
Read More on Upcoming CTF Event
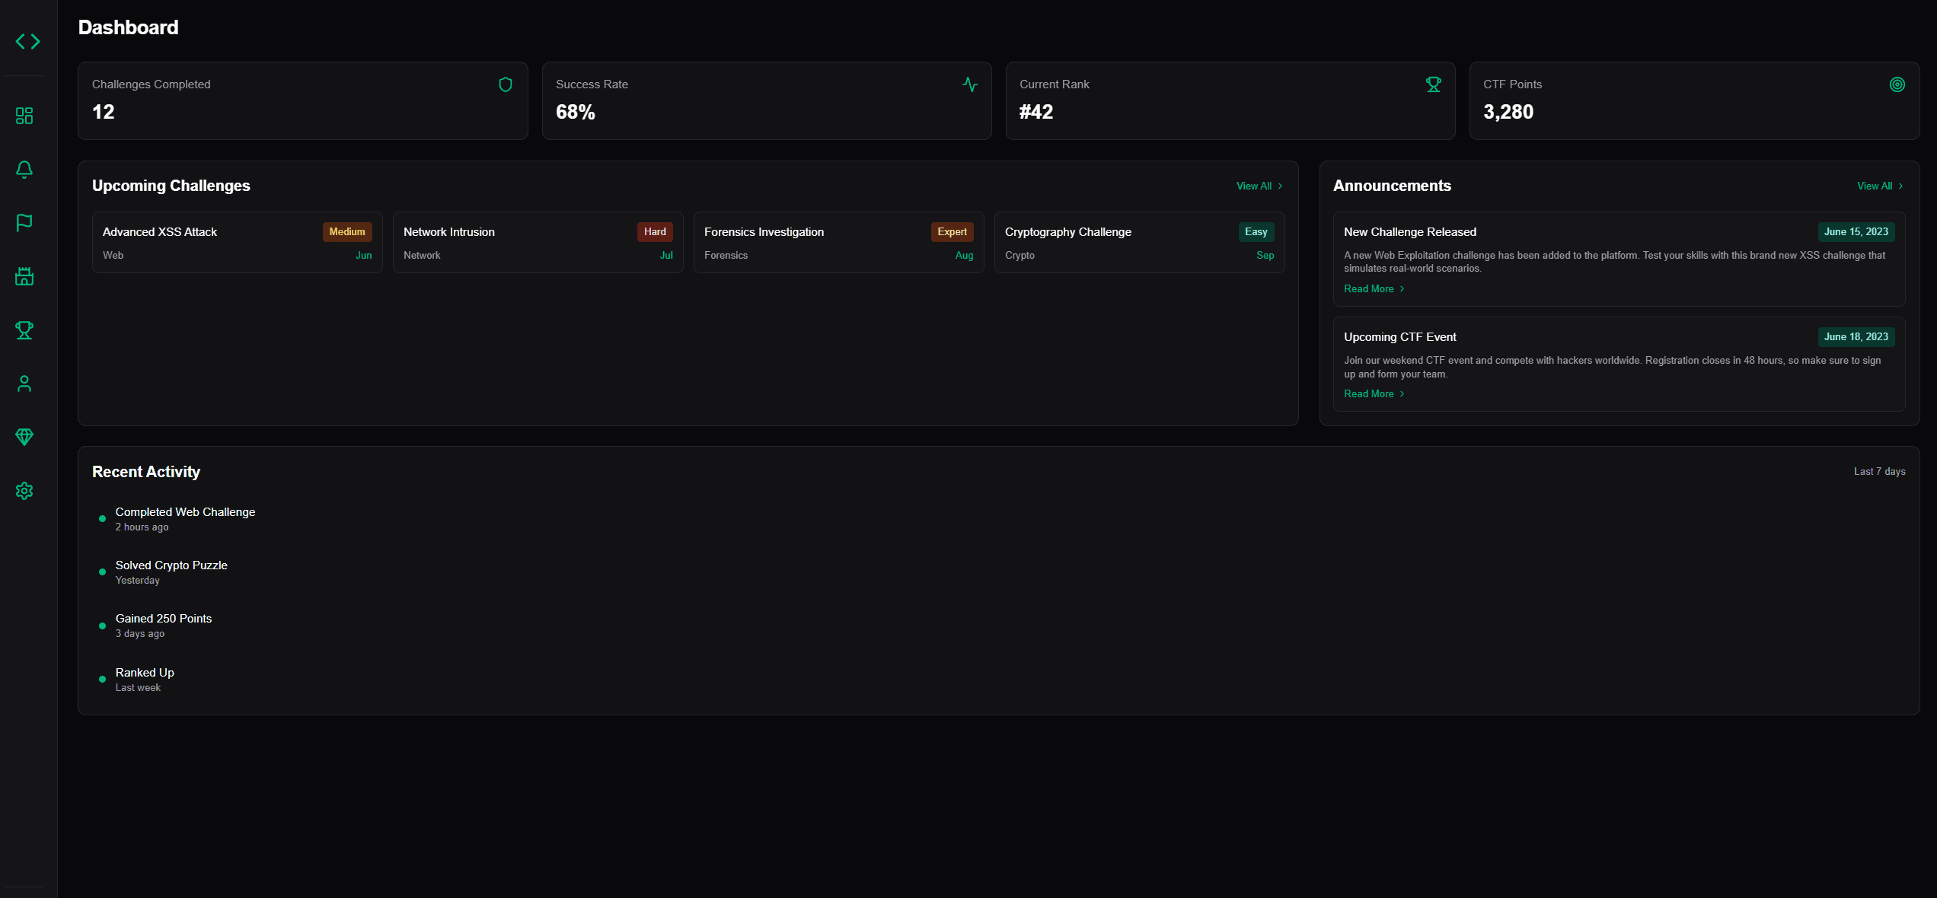tap(1374, 393)
